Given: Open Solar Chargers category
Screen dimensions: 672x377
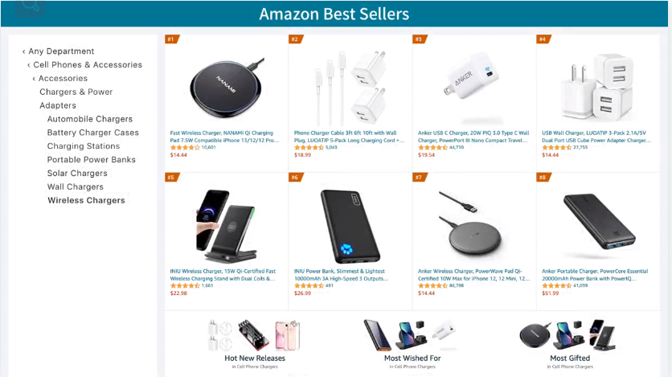Looking at the screenshot, I should click(x=77, y=174).
